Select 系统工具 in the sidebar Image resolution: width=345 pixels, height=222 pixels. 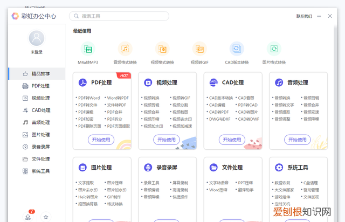pyautogui.click(x=37, y=171)
